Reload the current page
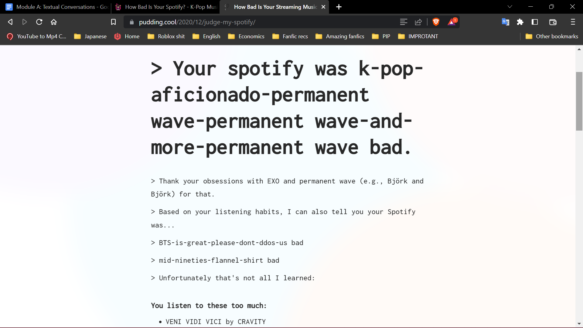The height and width of the screenshot is (328, 583). (39, 22)
